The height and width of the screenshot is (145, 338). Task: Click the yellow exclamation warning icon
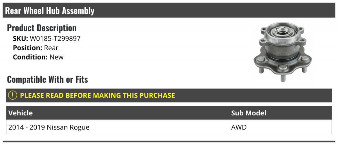click(x=13, y=95)
